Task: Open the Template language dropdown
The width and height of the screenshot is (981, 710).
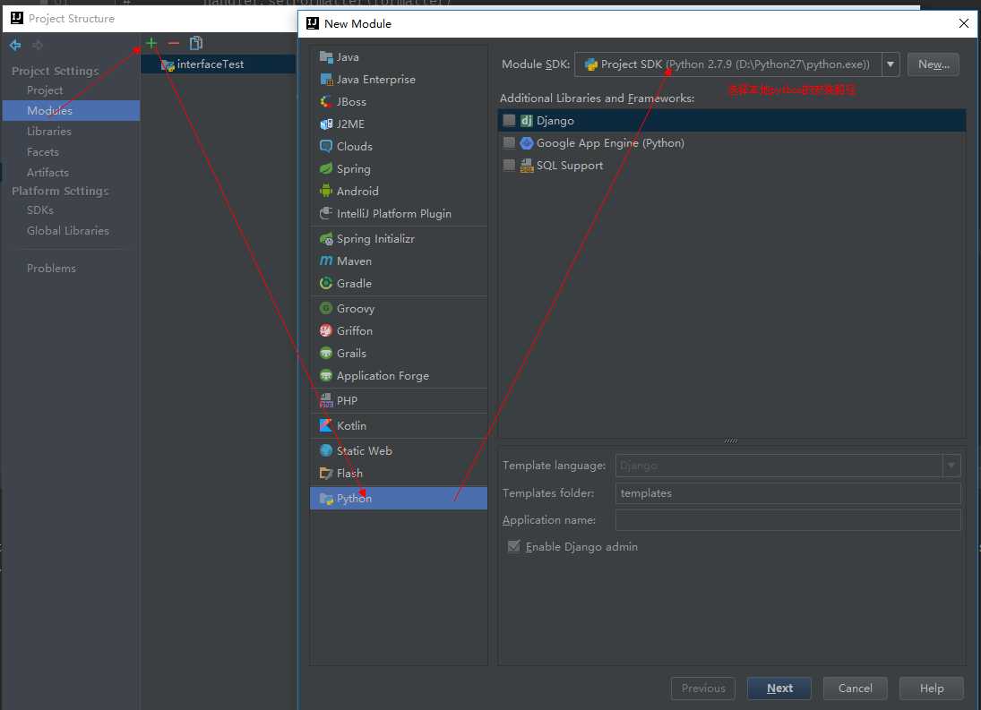Action: (x=951, y=466)
